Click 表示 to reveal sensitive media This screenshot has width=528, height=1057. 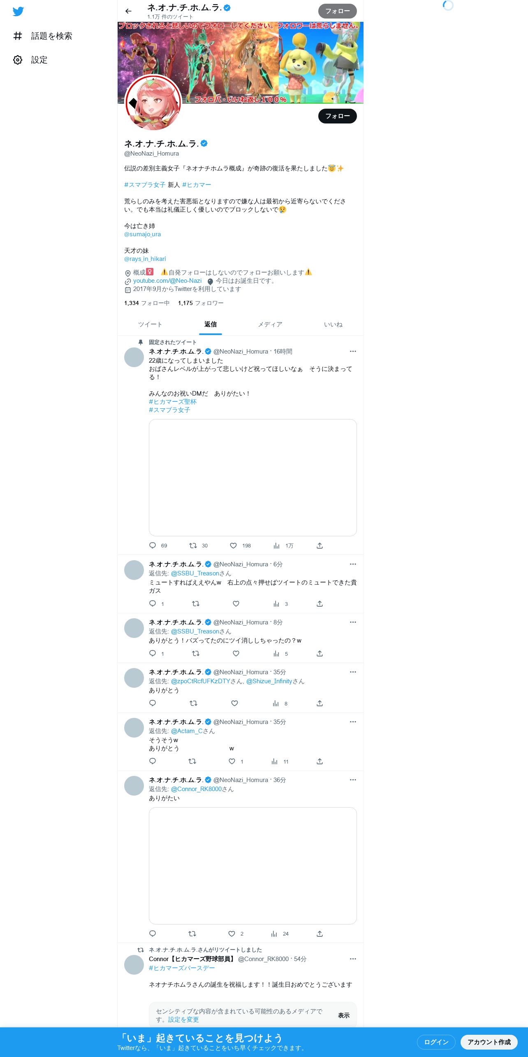pos(344,1015)
